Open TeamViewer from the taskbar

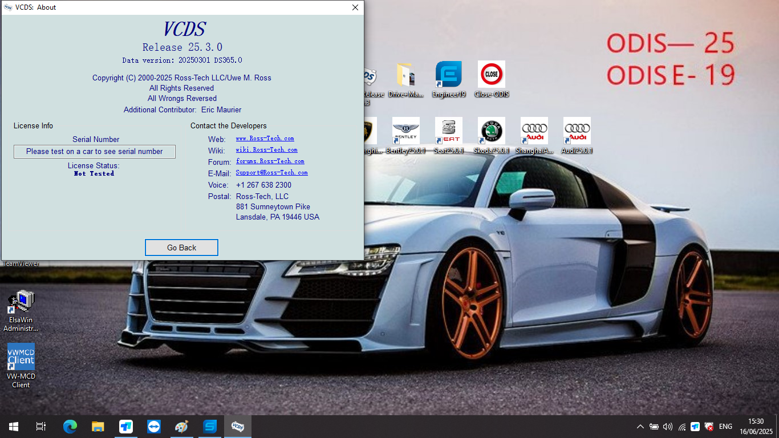pos(153,426)
